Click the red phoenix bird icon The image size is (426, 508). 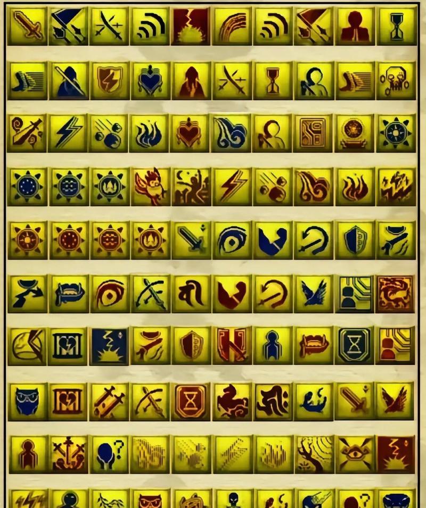pos(150,187)
